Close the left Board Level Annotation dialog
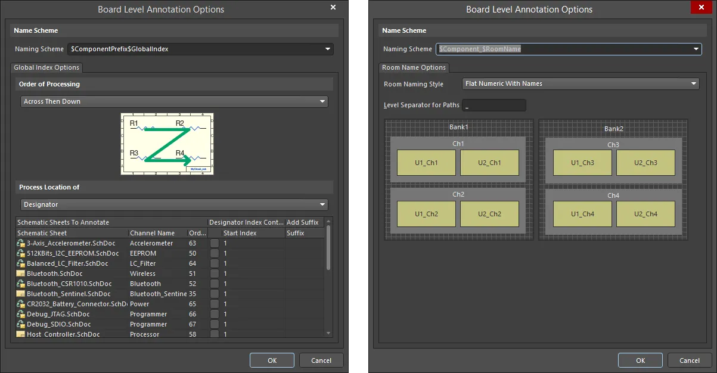Image resolution: width=717 pixels, height=373 pixels. (333, 7)
